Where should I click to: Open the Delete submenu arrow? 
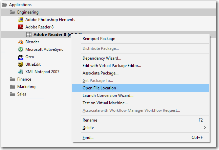(x=205, y=128)
